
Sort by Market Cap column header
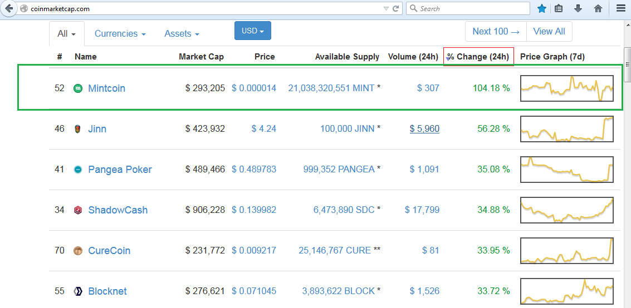coord(201,57)
